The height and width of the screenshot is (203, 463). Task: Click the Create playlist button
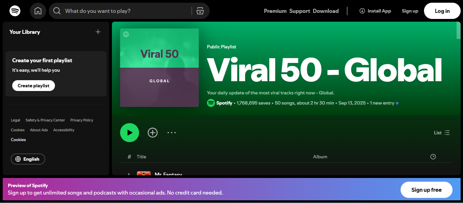[33, 85]
